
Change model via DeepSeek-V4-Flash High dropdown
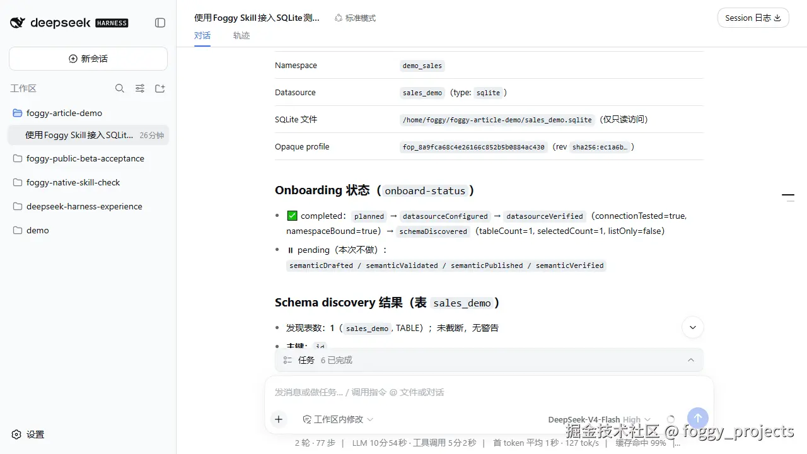point(599,419)
